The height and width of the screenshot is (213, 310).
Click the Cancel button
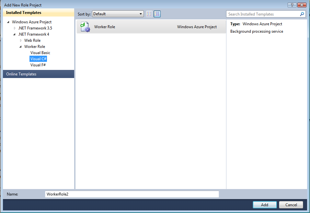[x=291, y=205]
